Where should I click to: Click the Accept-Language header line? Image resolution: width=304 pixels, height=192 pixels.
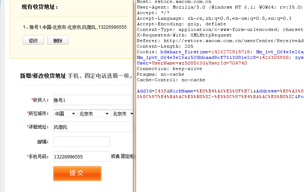[x=214, y=18]
